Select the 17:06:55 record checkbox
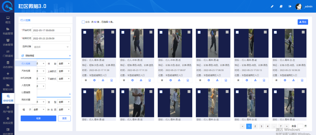 (199, 32)
